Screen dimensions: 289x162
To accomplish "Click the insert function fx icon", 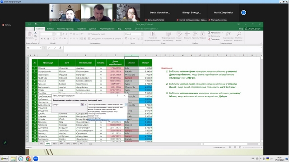I will (60, 48).
